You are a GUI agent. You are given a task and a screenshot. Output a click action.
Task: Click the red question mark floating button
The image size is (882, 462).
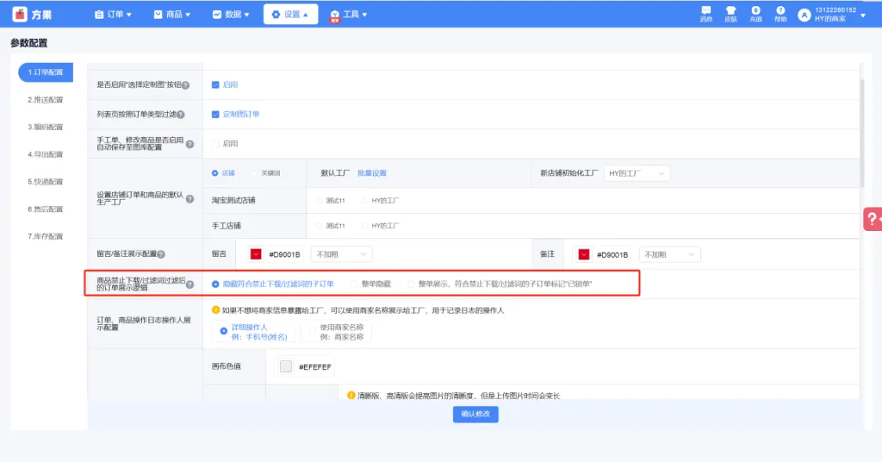pos(873,219)
